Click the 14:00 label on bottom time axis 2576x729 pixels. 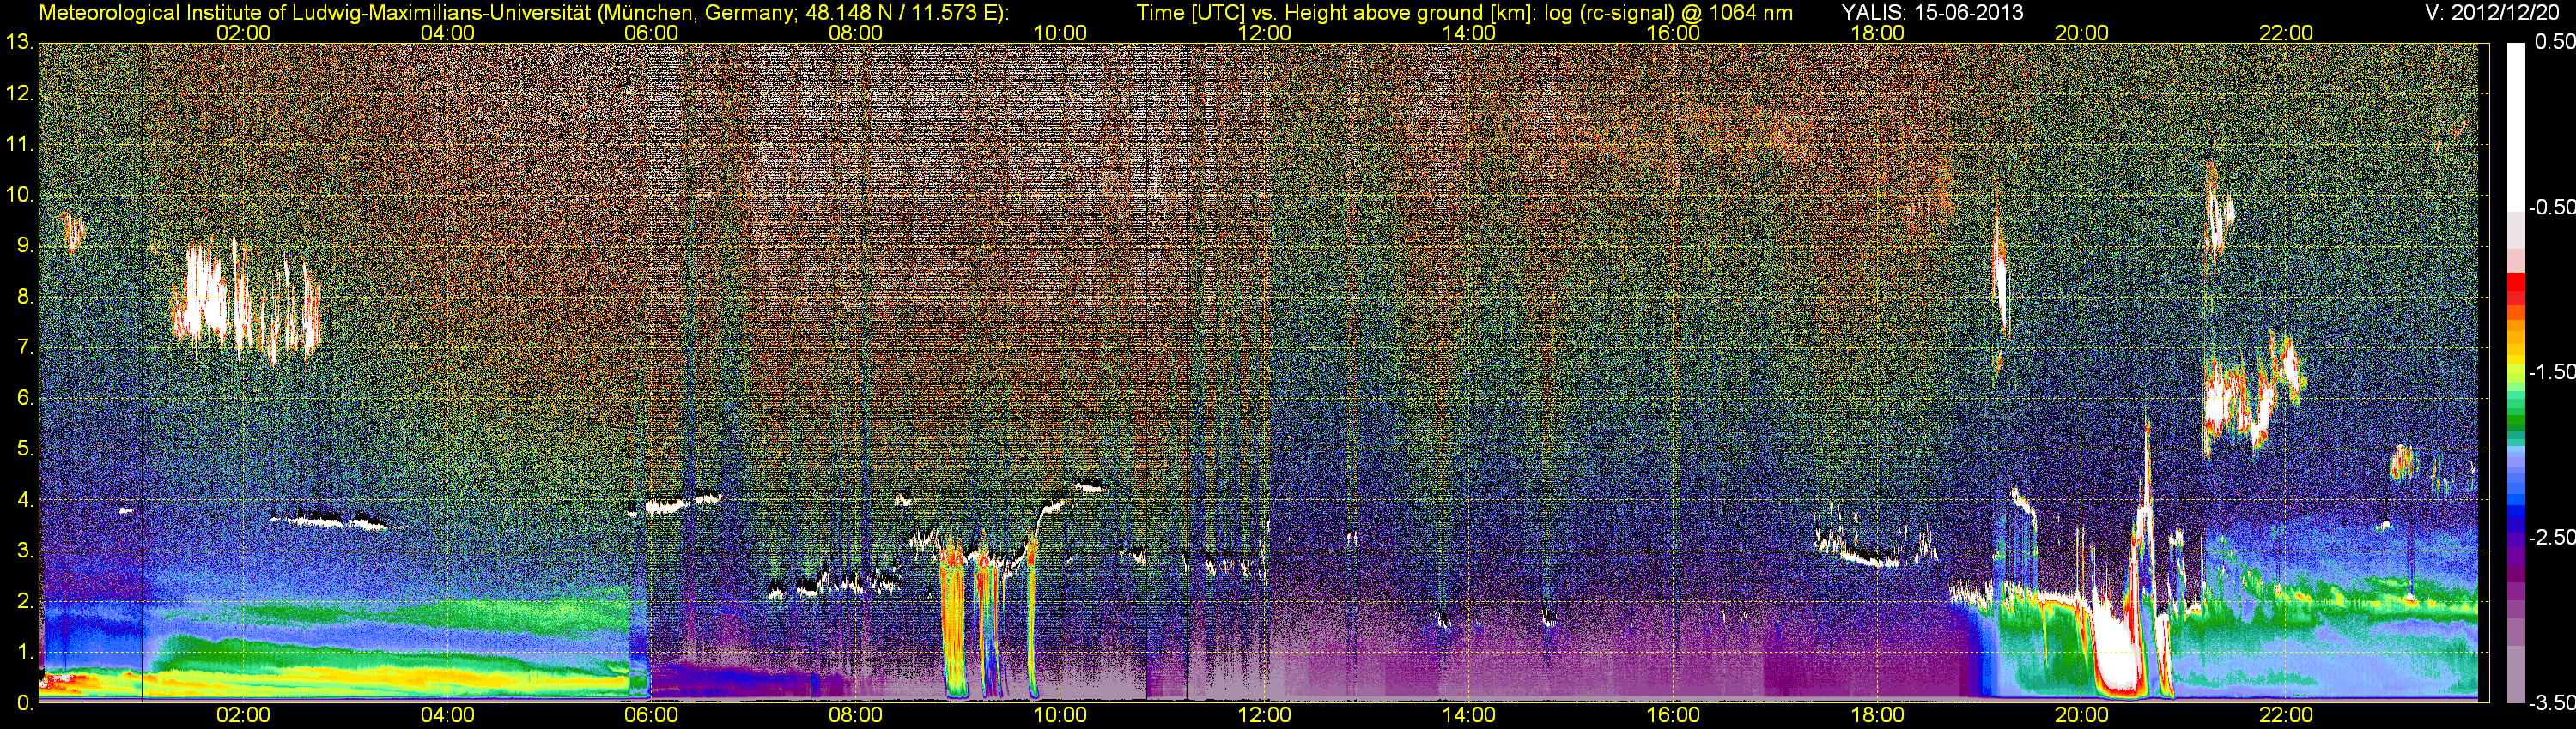1469,715
